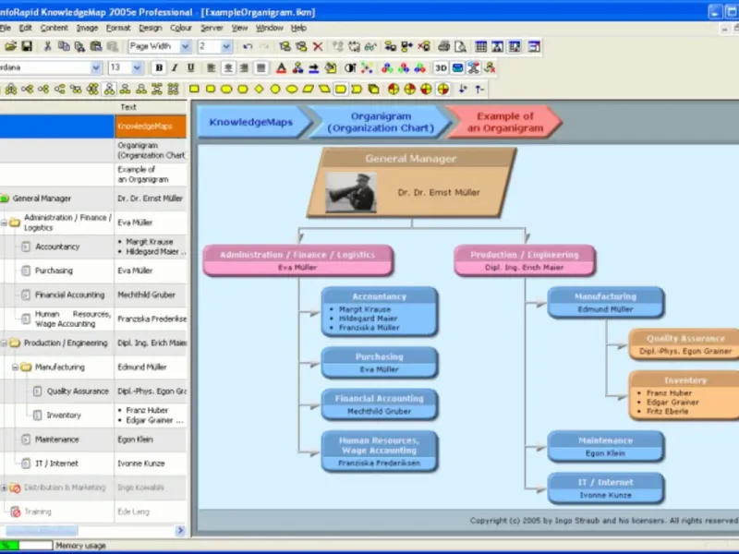
Task: Toggle the 3D display button
Action: tap(441, 67)
